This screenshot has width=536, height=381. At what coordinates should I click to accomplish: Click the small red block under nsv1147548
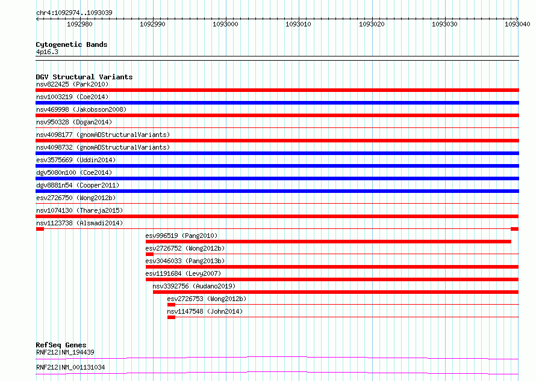pyautogui.click(x=171, y=317)
